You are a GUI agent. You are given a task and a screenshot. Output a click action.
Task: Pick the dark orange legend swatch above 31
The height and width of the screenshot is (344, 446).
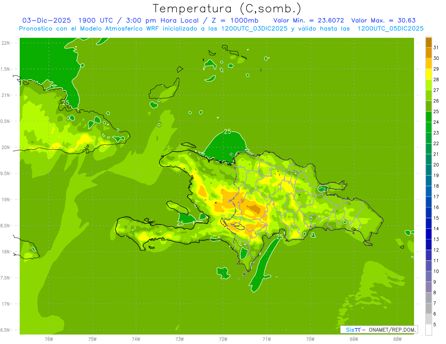tap(429, 42)
